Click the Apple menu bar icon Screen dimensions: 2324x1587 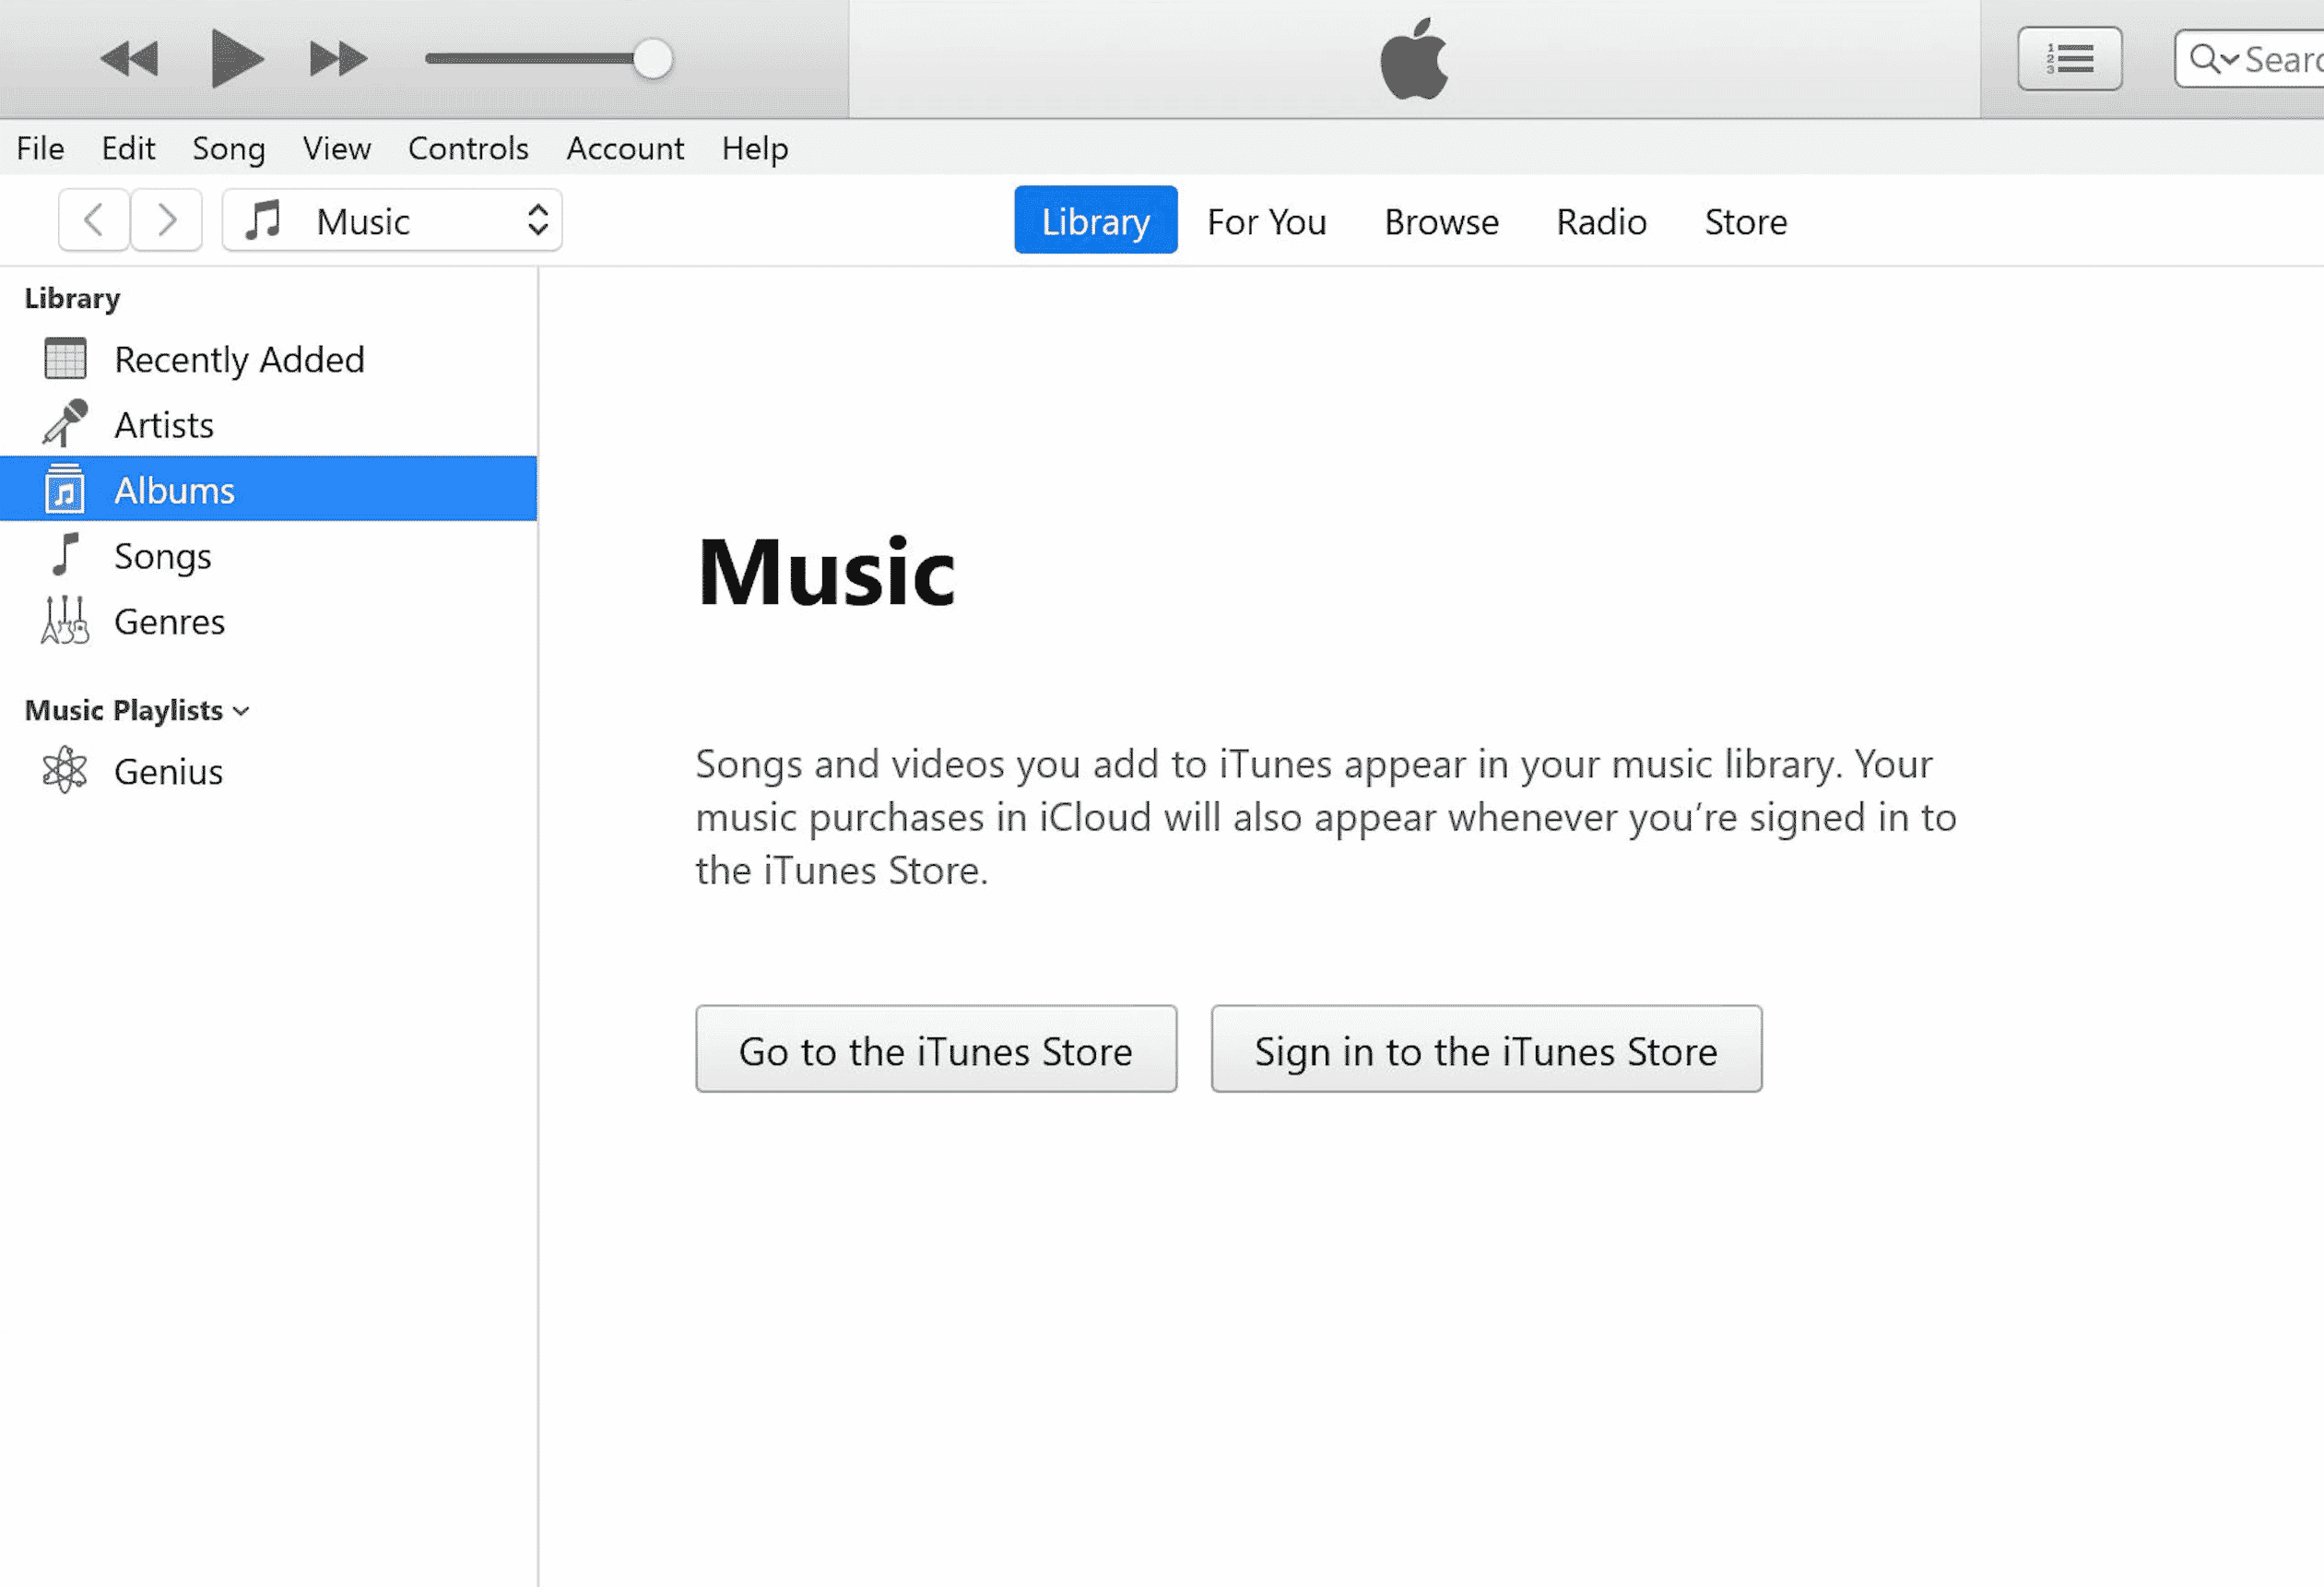click(x=1413, y=60)
